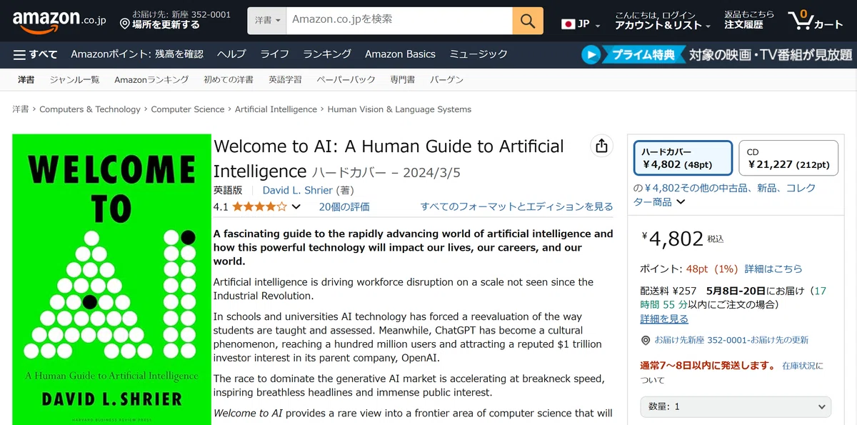Screen dimensions: 857x425
Task: Select the ハードカバー format option
Action: click(x=683, y=158)
